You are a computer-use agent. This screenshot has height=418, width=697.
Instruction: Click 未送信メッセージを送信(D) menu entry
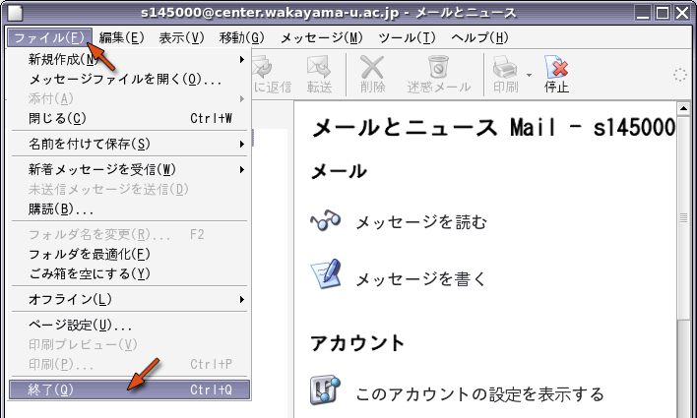(x=129, y=189)
